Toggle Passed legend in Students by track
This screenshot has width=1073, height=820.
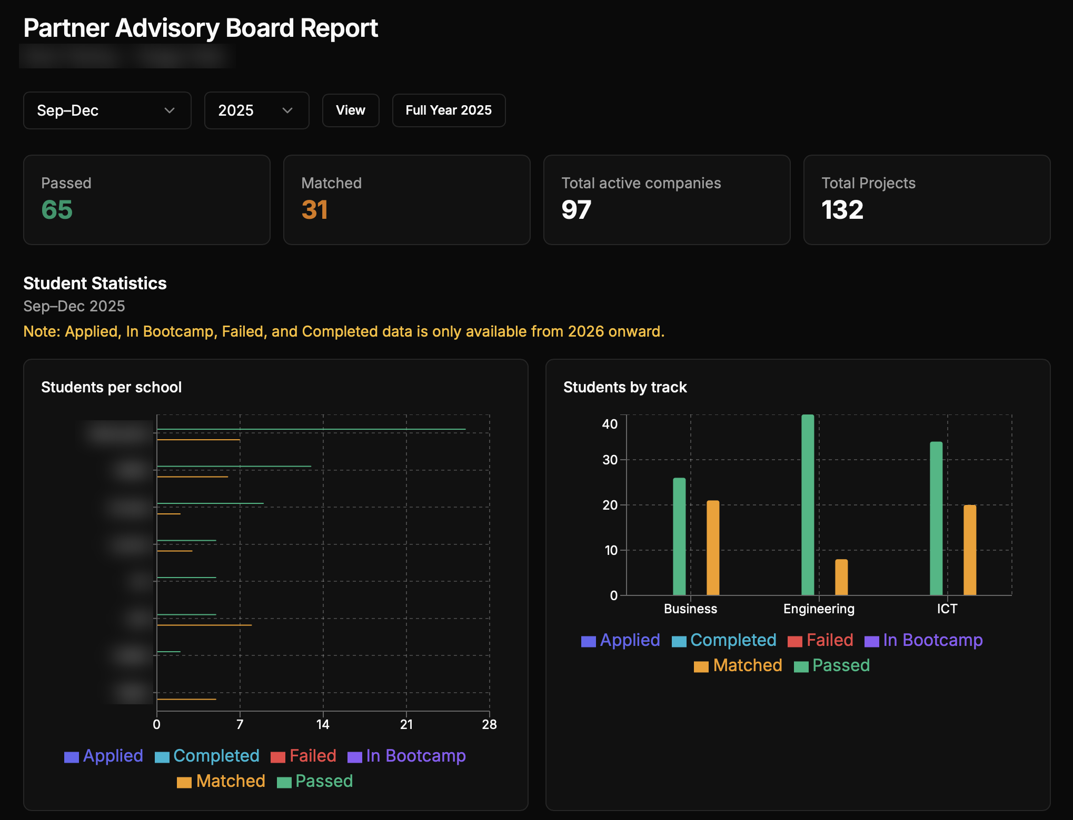(832, 665)
